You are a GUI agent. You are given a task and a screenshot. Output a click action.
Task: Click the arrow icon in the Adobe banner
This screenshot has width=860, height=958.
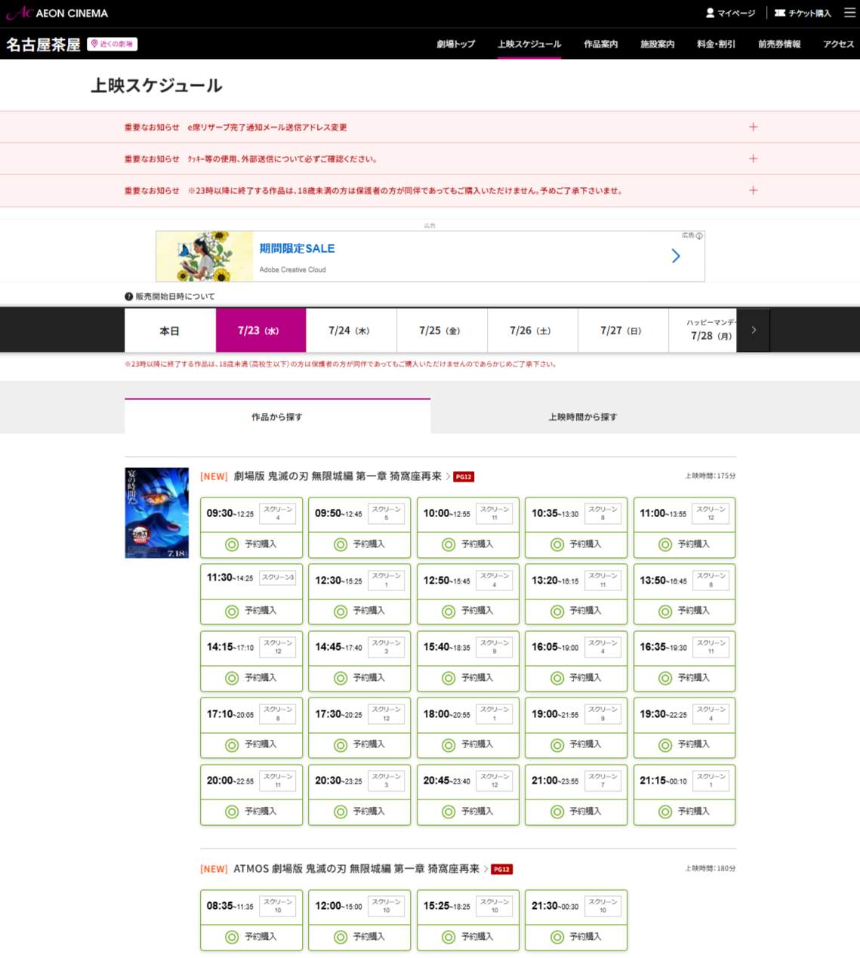pos(676,256)
